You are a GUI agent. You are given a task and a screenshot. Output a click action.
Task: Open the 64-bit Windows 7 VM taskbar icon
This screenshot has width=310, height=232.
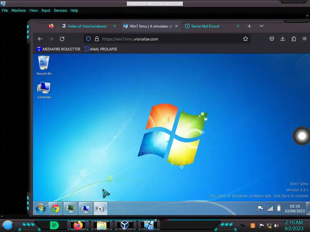coord(149,225)
